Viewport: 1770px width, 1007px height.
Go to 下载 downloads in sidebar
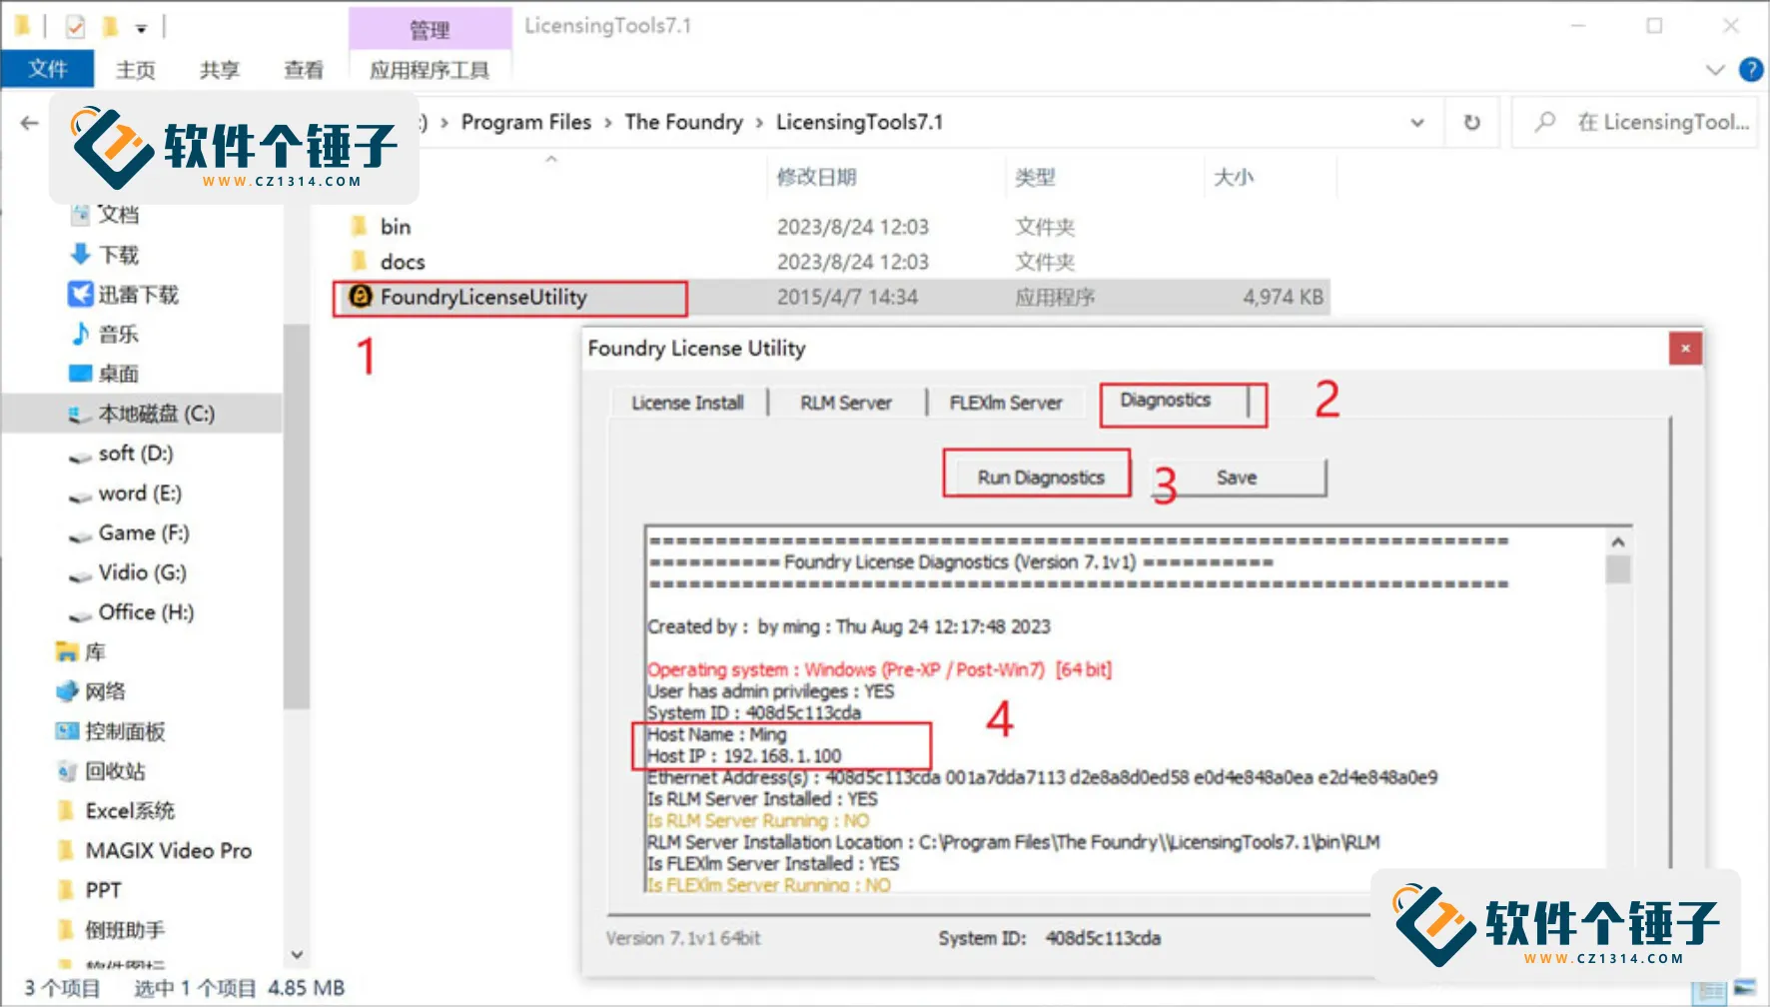tap(118, 255)
